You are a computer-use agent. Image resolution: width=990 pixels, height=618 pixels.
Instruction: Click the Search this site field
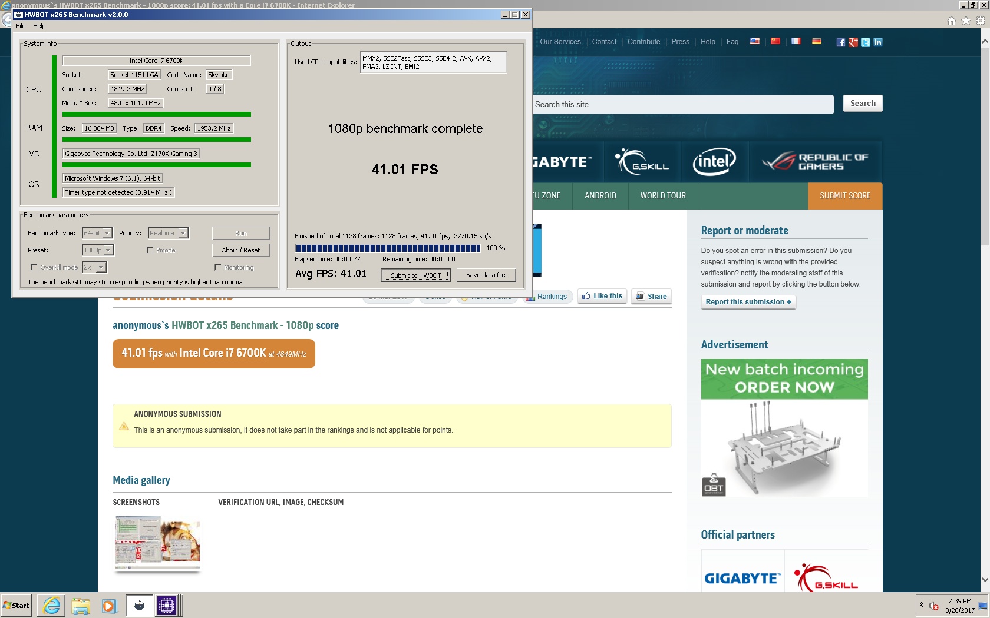point(683,104)
